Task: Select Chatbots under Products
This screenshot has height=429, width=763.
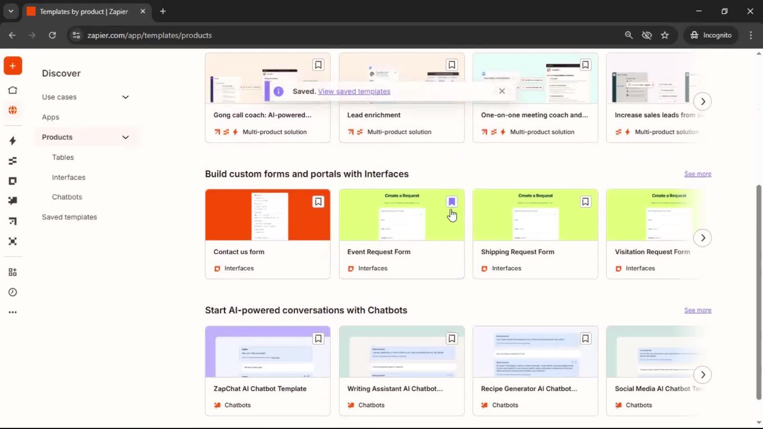Action: pos(67,197)
